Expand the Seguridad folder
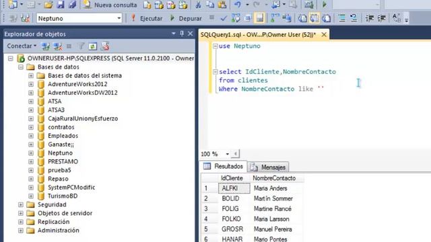The image size is (431, 242). pyautogui.click(x=21, y=204)
